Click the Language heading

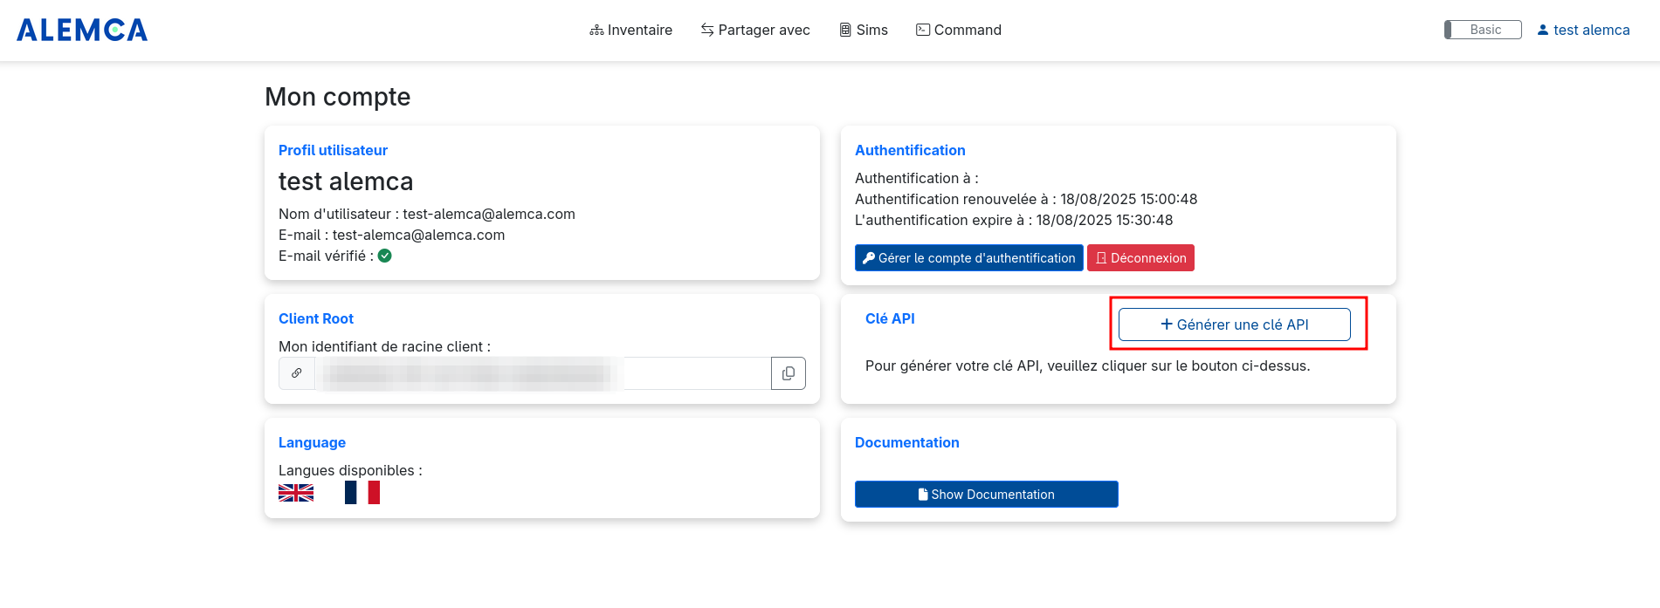coord(312,442)
